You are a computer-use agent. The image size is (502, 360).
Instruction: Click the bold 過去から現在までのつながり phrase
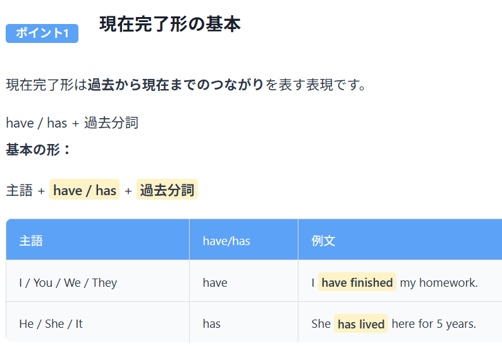(176, 85)
